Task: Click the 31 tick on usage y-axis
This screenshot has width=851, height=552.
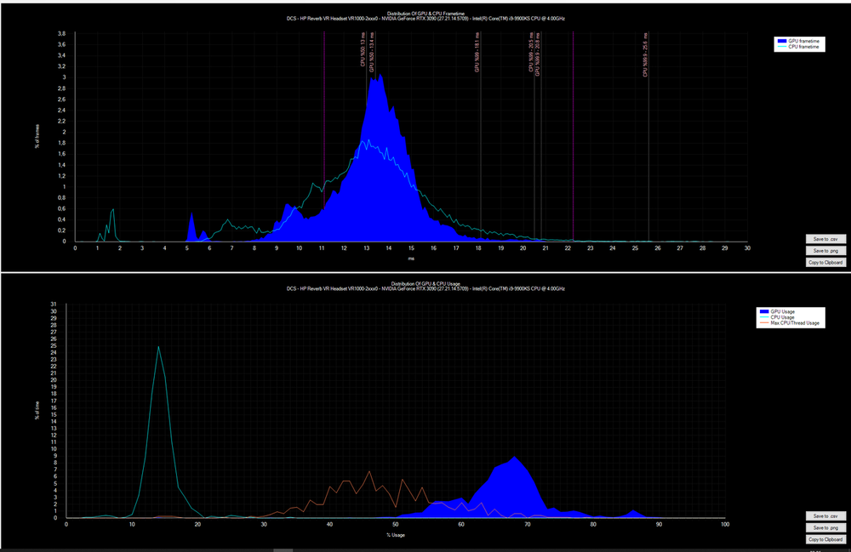Action: (54, 304)
